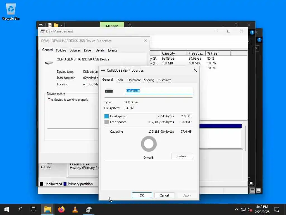This screenshot has width=286, height=215.
Task: Open the Hardware tab in CollabUSB Properties
Action: coord(134,80)
